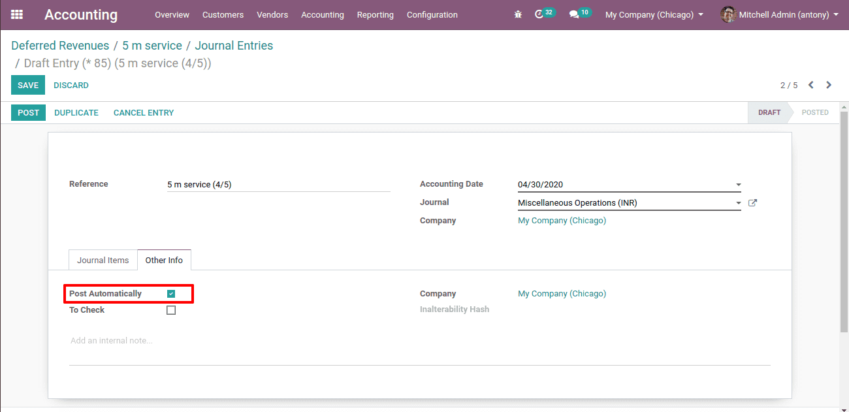Click the vertical page scrollbar
The height and width of the screenshot is (412, 849).
pos(844,222)
